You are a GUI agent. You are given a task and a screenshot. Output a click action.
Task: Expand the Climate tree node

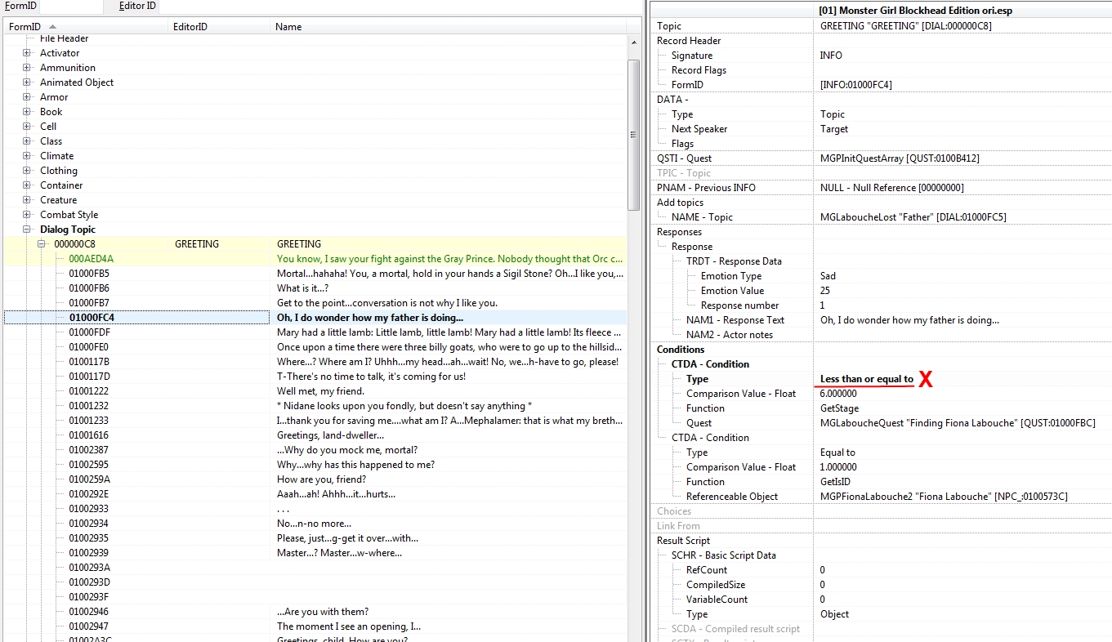[x=27, y=156]
